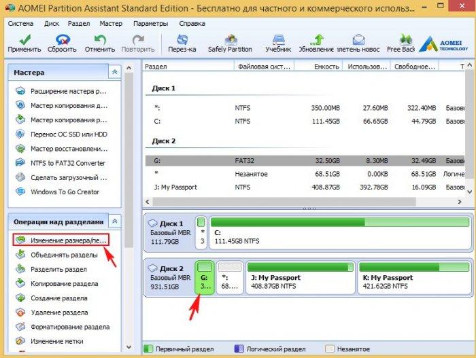Open Мастер восстановления wizard

coord(61,149)
